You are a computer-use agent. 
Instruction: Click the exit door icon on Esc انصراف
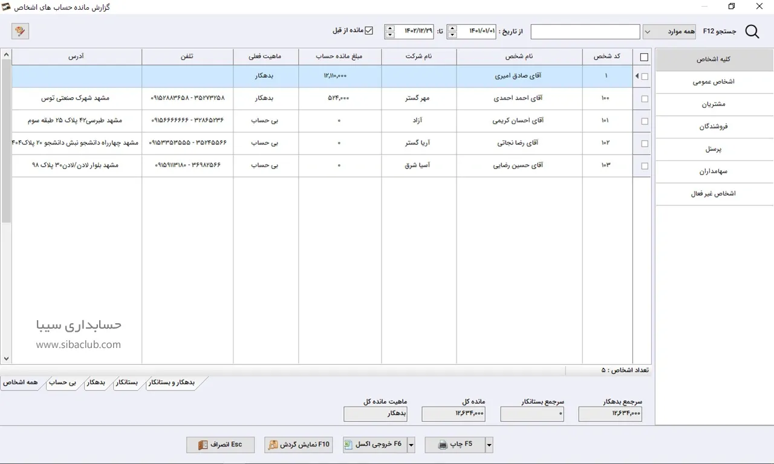(203, 445)
